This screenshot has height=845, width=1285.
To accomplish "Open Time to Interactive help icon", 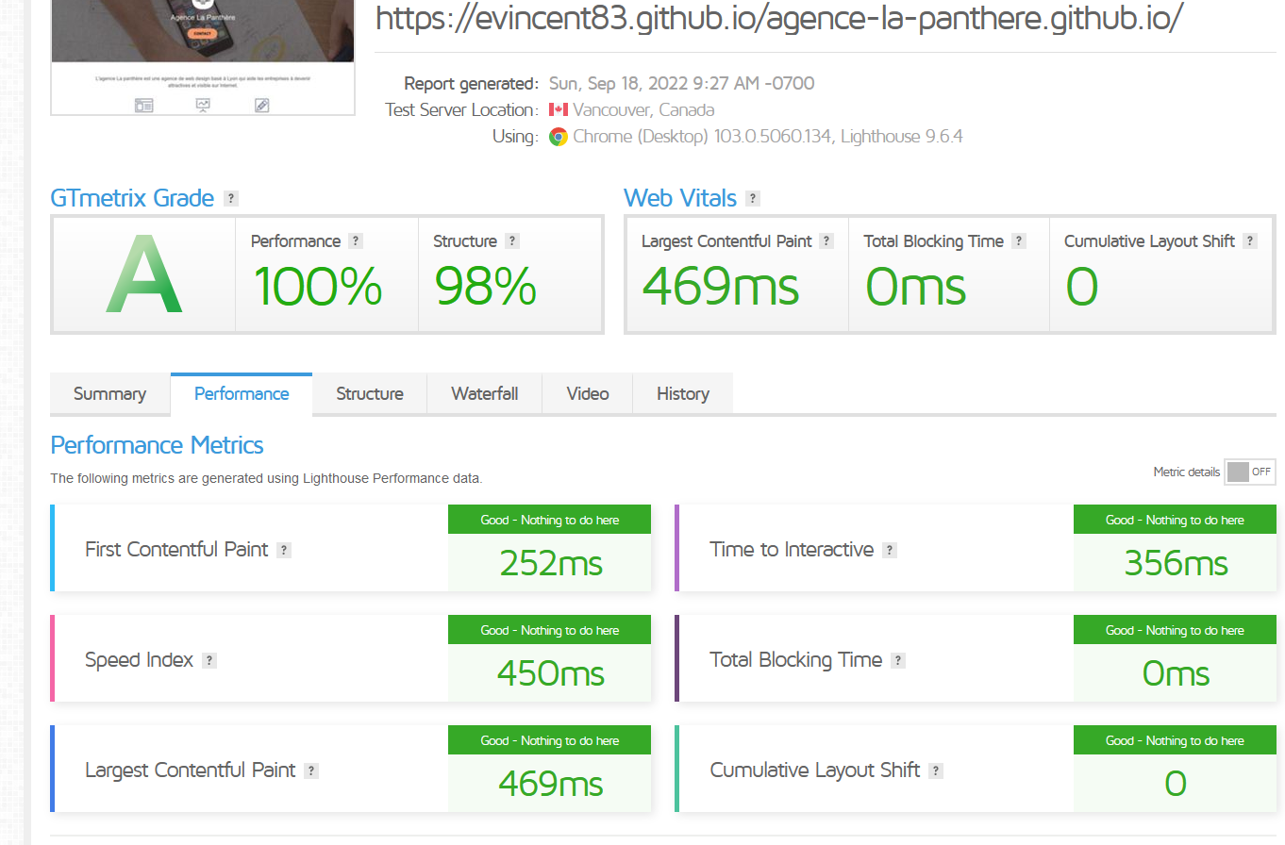I will point(888,549).
